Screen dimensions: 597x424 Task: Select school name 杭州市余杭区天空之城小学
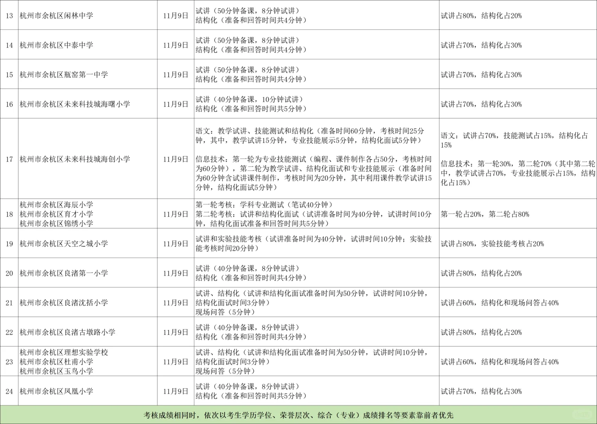point(64,243)
